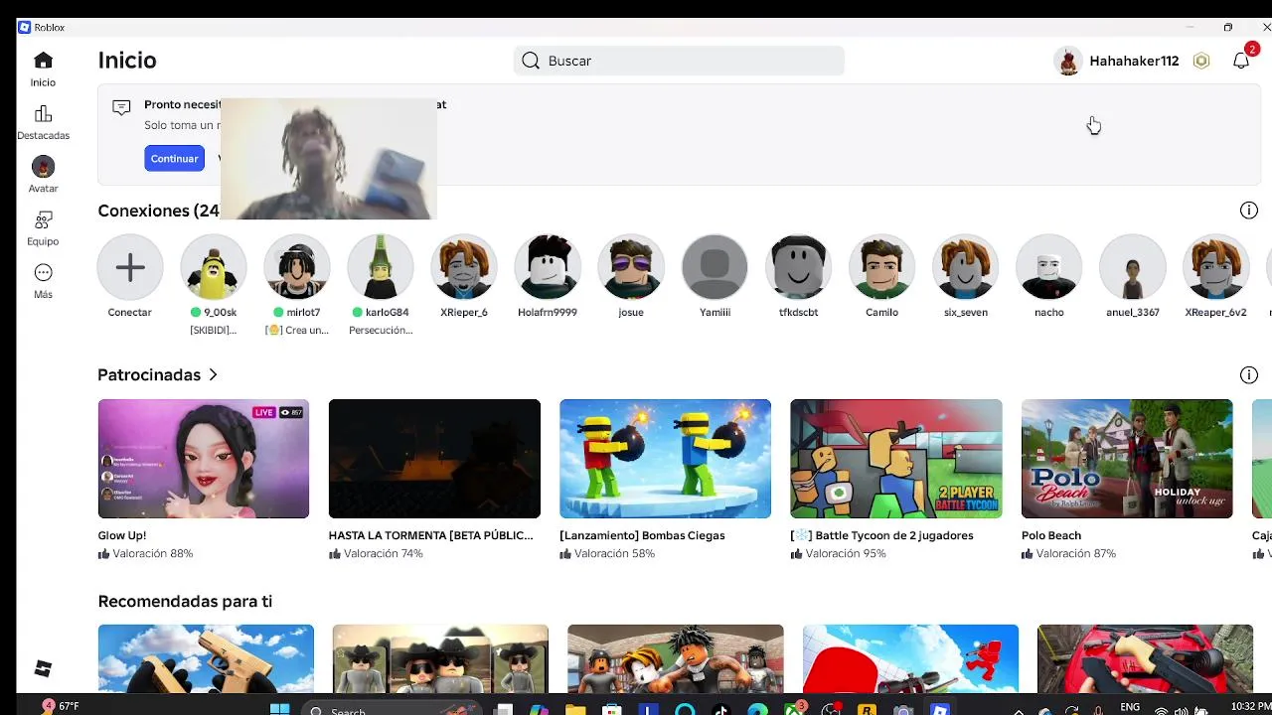Click Battle Tycoon de 2 jugadores title

coord(881,535)
